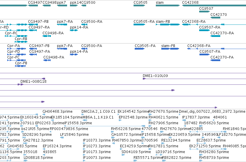Image resolution: width=246 pixels, height=162 pixels.
Task: Select EST EP16324.3prime
Action: pos(57,146)
